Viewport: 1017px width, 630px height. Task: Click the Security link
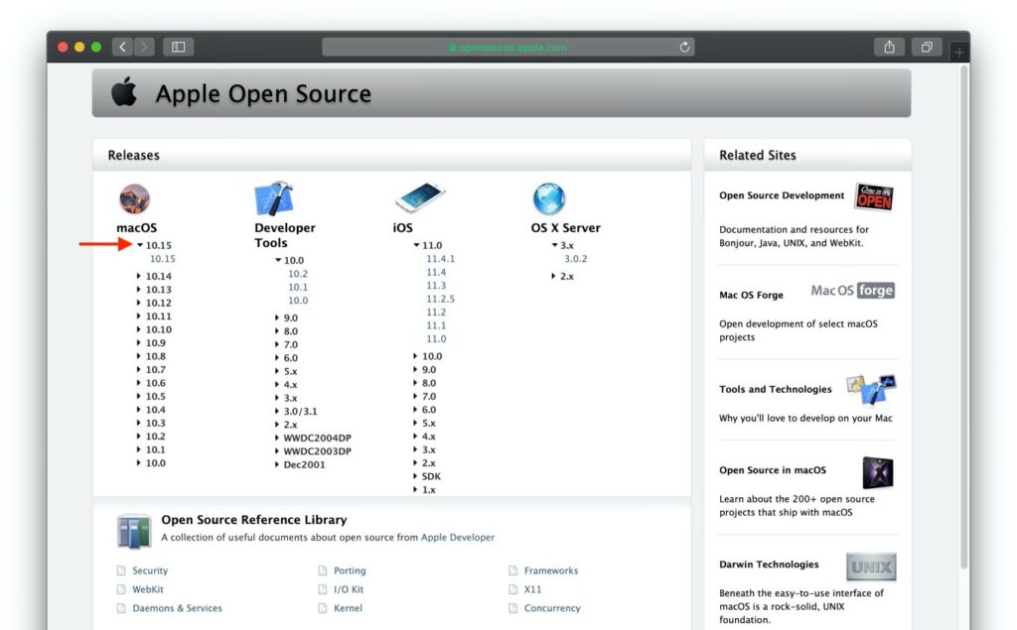pos(149,570)
